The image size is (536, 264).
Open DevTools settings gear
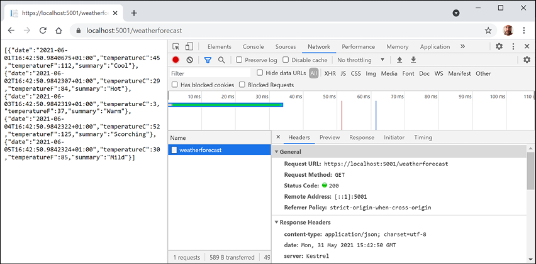[499, 46]
